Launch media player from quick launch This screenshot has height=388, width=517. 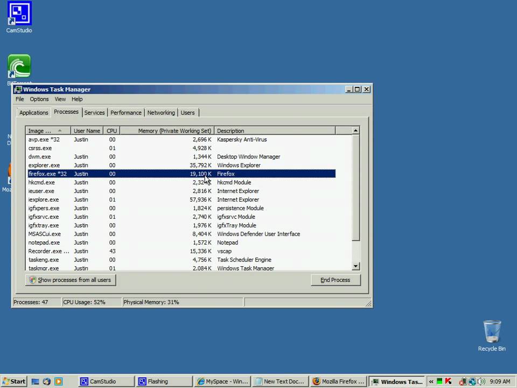pyautogui.click(x=58, y=382)
